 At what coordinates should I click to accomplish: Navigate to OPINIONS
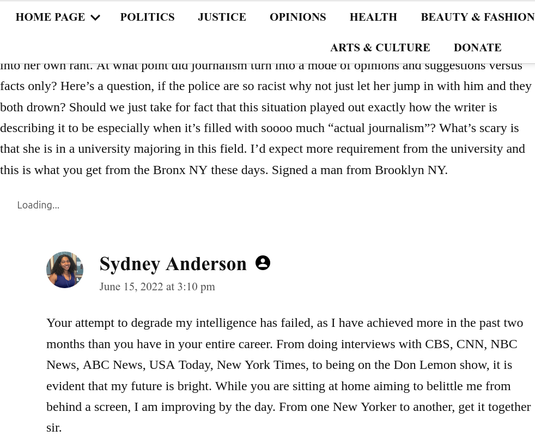tap(298, 17)
